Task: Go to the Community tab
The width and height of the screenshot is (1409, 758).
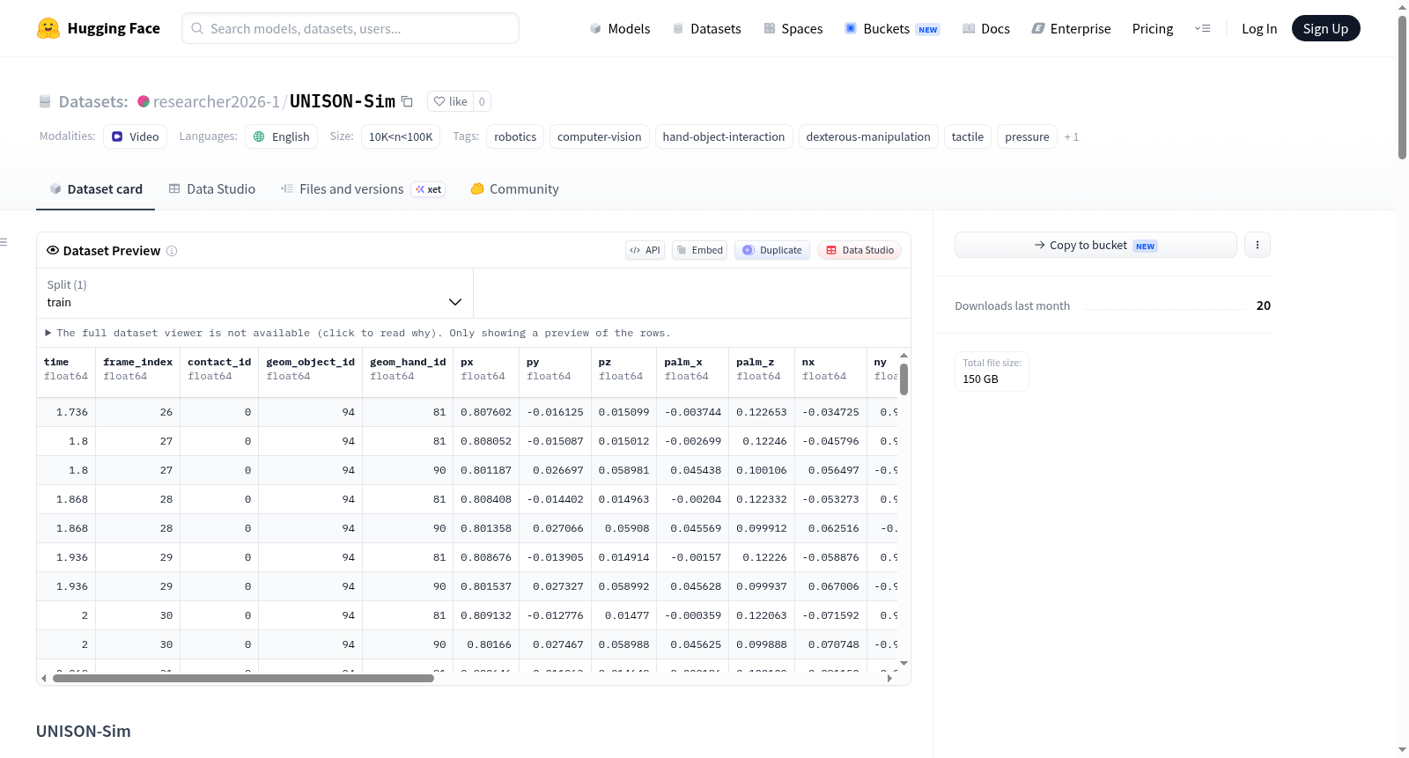Action: [x=514, y=188]
